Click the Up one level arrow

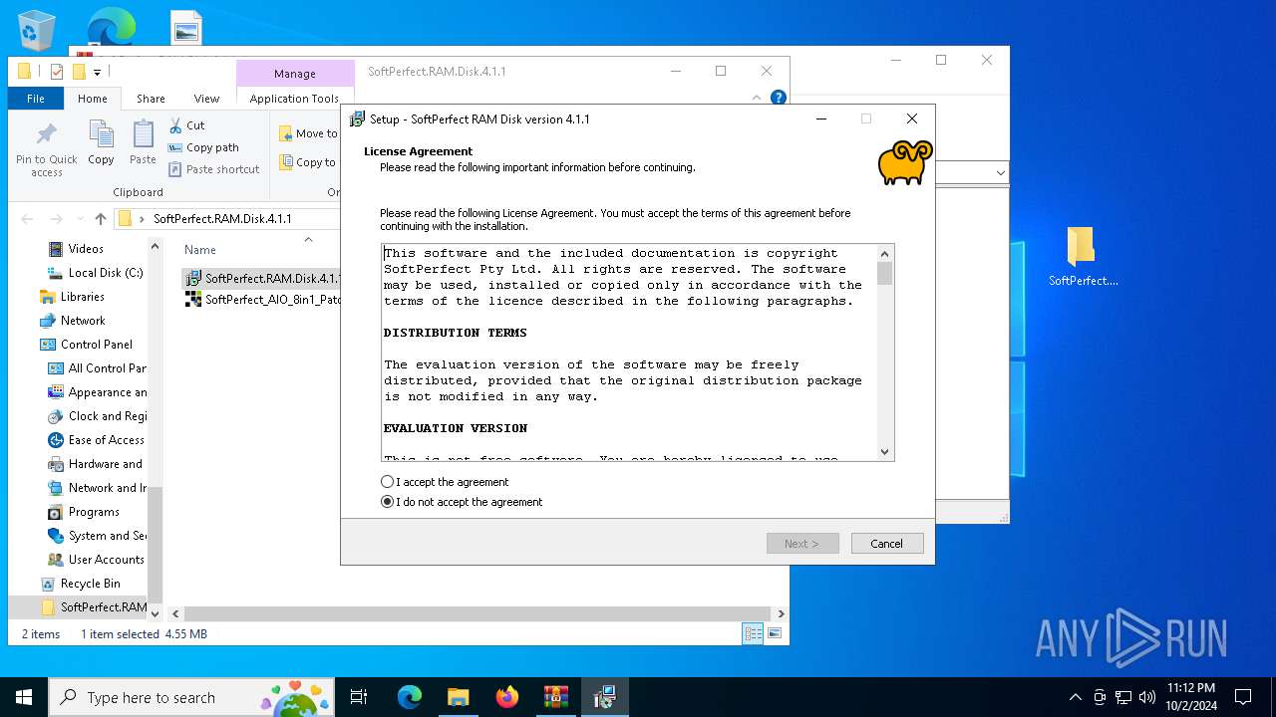101,219
